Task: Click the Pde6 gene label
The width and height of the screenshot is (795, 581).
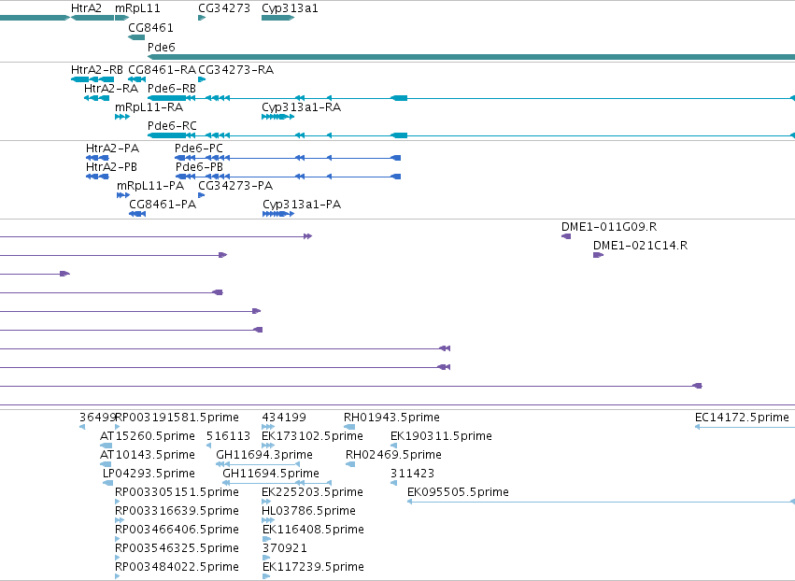Action: [162, 47]
